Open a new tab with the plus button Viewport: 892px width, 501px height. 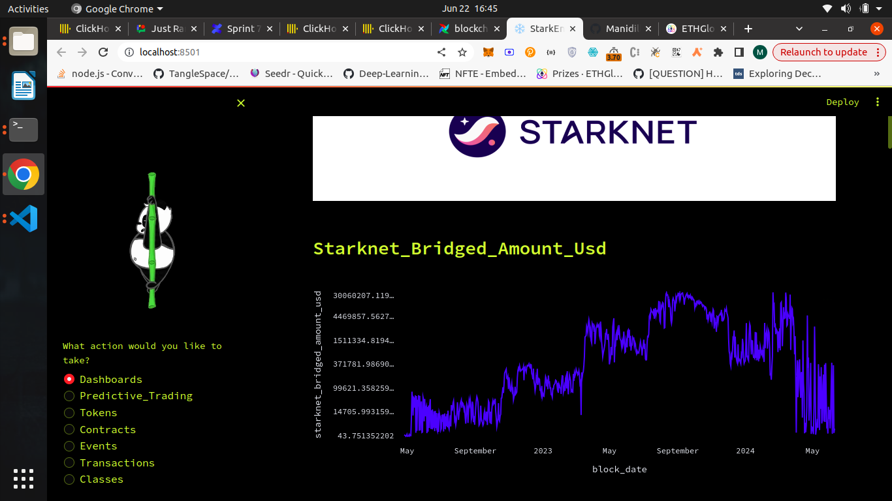click(x=748, y=29)
